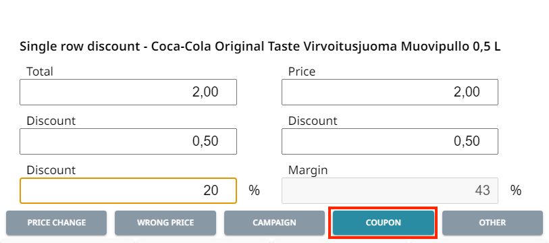Image resolution: width=549 pixels, height=243 pixels.
Task: Click the greyed Margin field showing 43
Action: [x=390, y=191]
